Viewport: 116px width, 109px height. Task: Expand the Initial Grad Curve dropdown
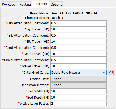click(x=78, y=72)
